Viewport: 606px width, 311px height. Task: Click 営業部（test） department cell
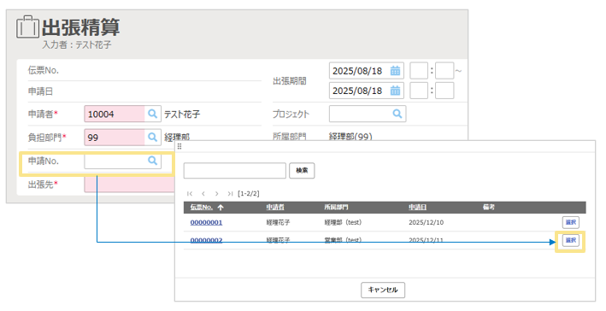coord(343,240)
